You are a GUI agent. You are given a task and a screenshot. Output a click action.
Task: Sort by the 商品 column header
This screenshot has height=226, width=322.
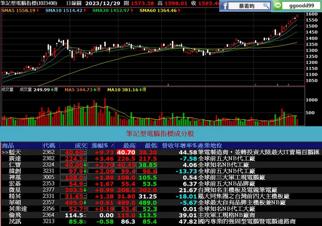(x=8, y=146)
